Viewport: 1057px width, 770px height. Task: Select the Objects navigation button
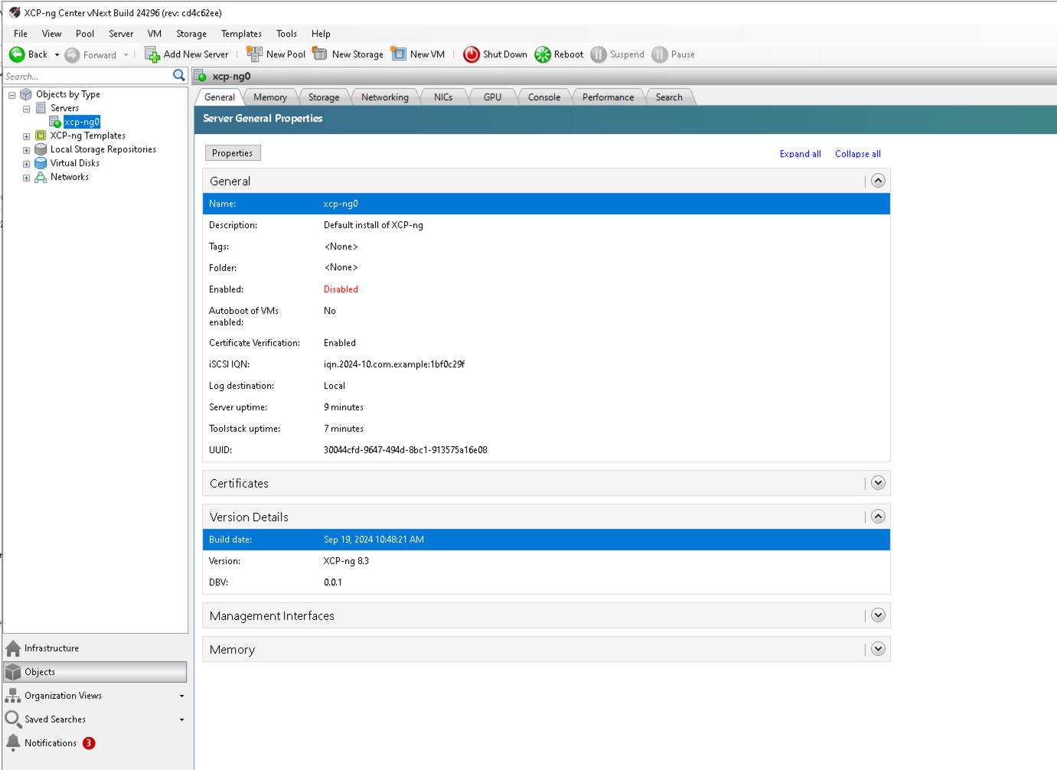tap(96, 672)
